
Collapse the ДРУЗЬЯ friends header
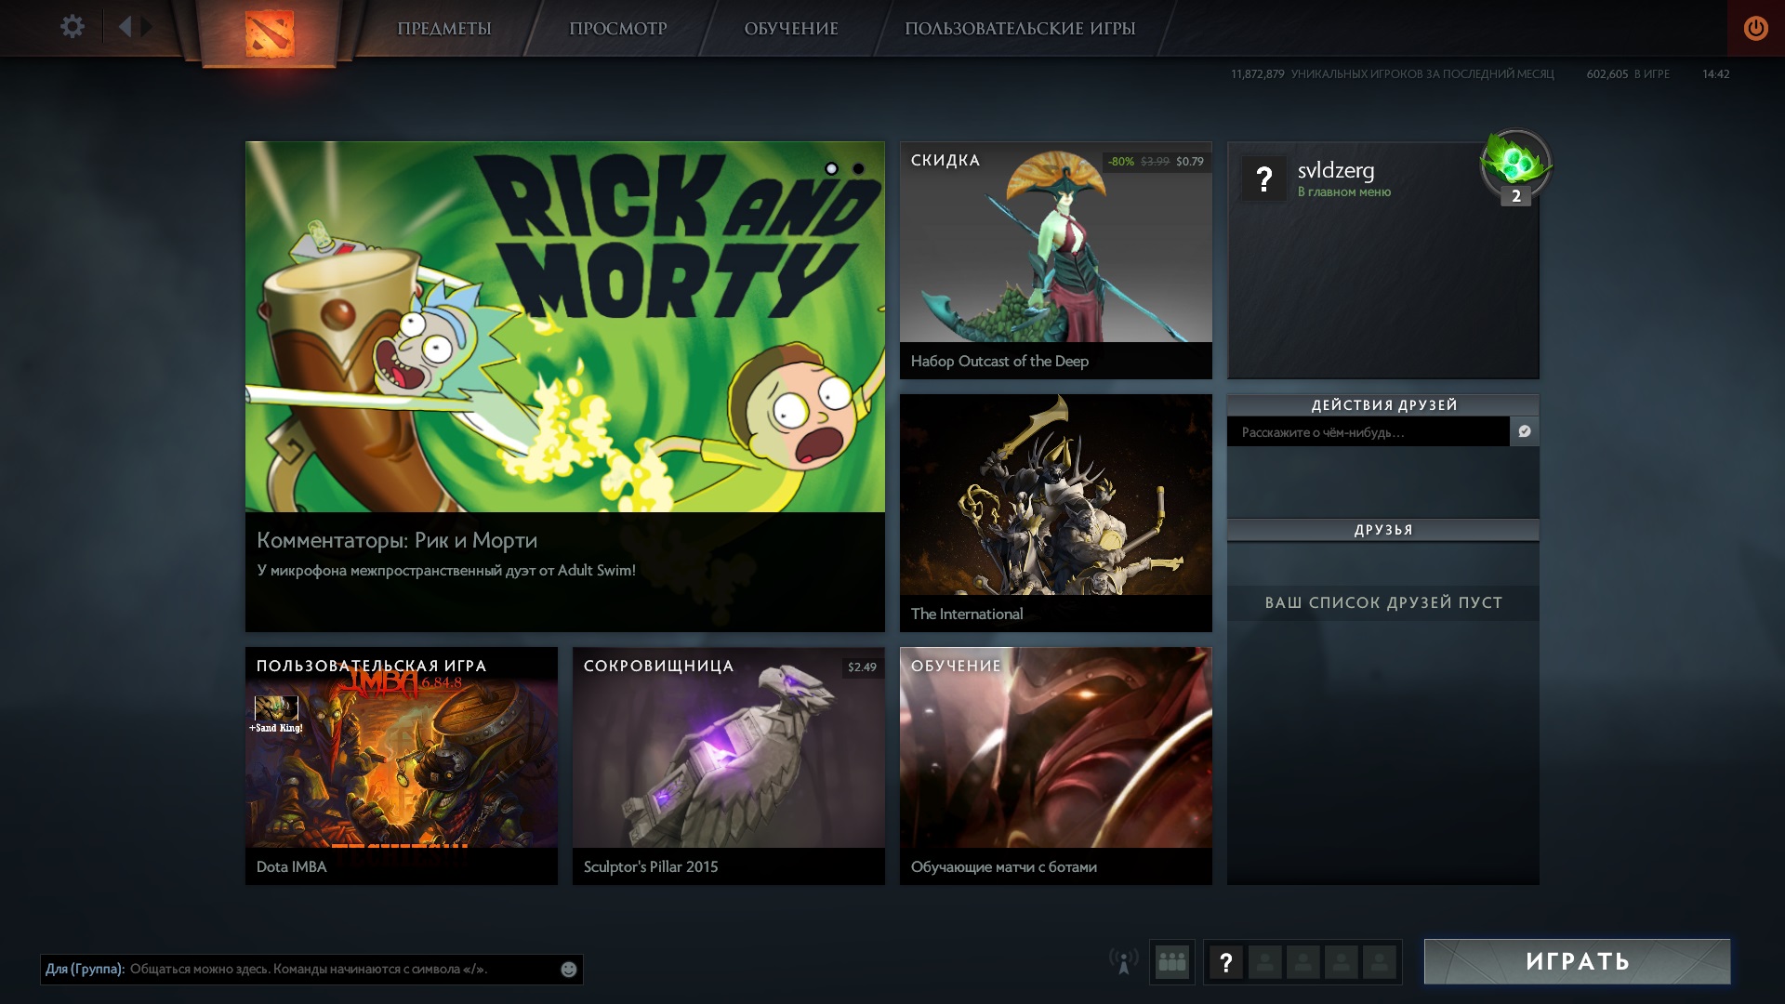[x=1383, y=530]
